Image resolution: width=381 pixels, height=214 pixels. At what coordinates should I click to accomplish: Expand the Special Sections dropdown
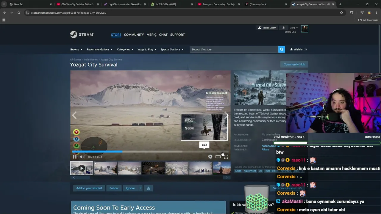coord(172,49)
